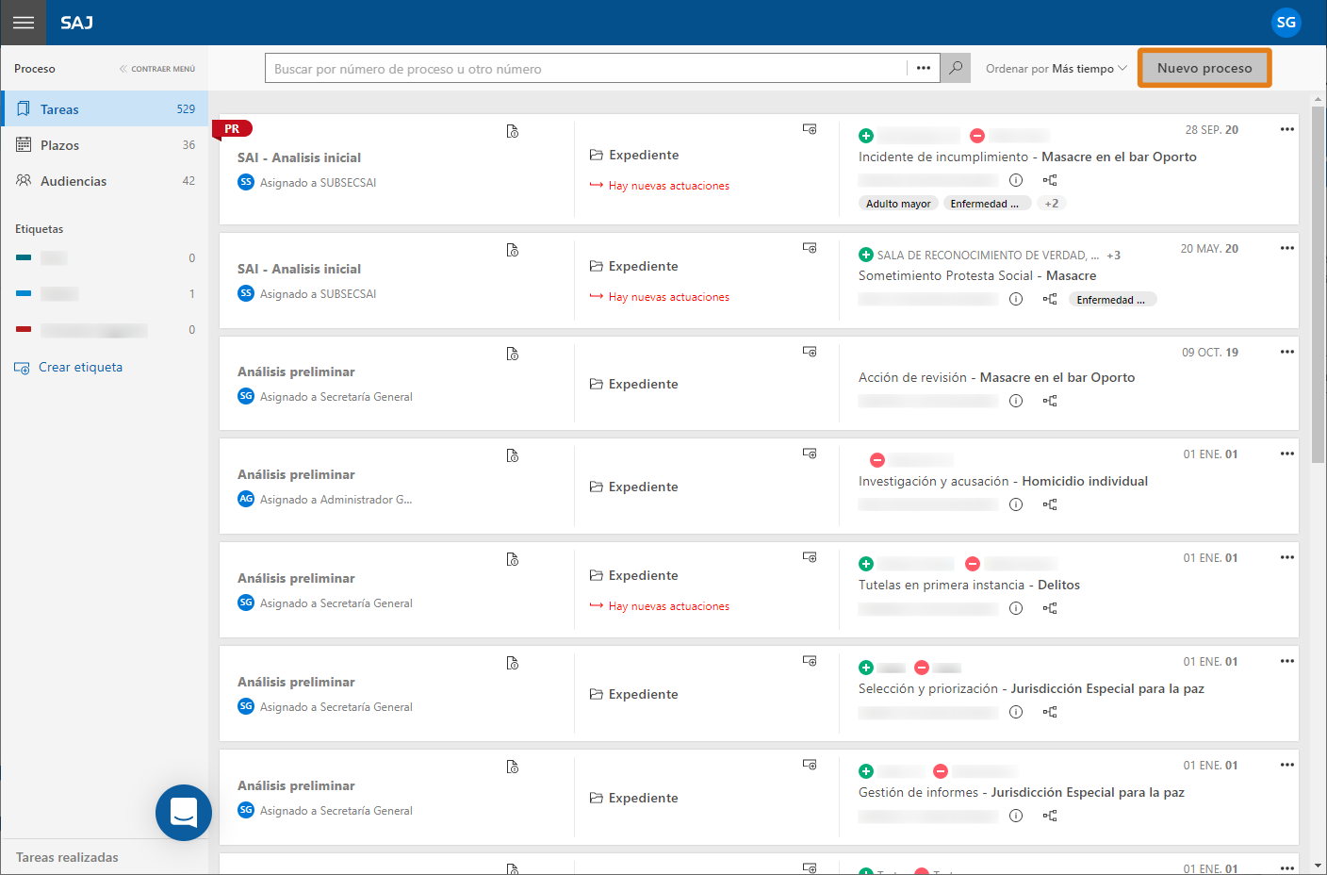Viewport: 1327px width, 875px height.
Task: Open the SG user profile avatar
Action: pos(1286,23)
